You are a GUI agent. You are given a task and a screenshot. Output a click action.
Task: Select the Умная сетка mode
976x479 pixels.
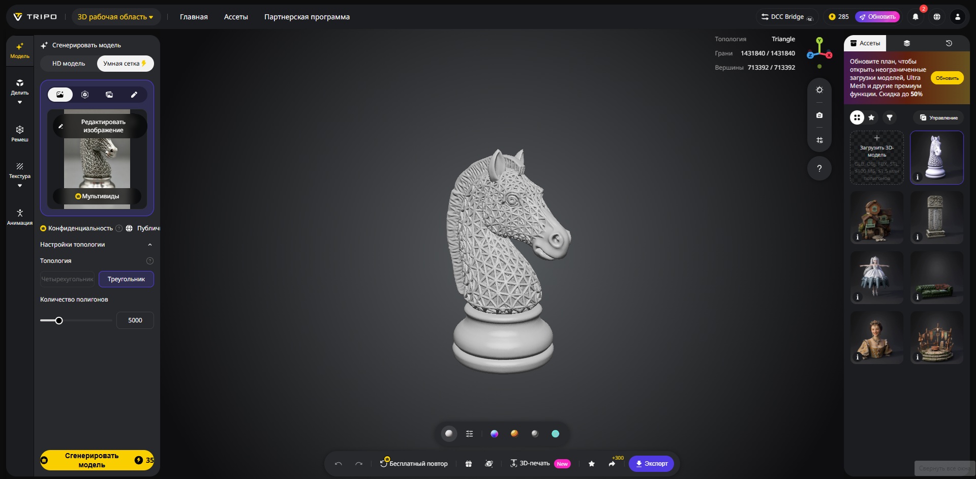125,64
